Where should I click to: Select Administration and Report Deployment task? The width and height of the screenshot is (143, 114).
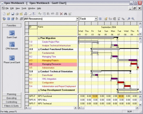[59, 86]
